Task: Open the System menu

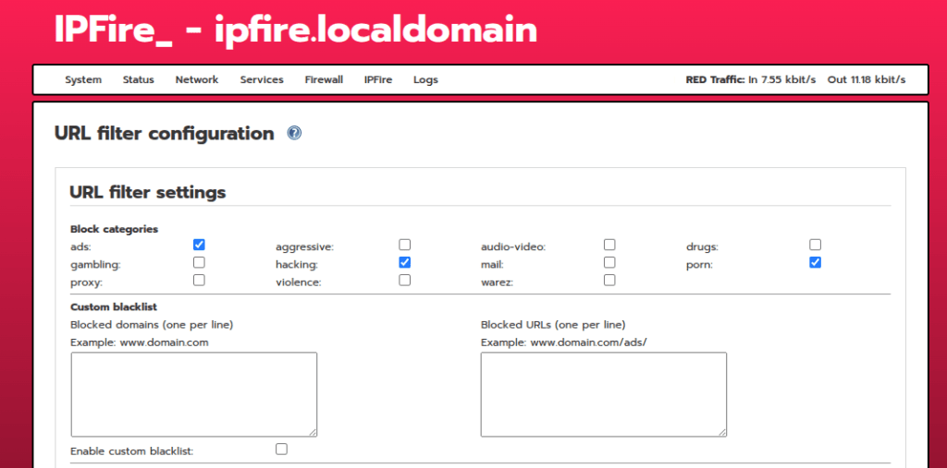Action: (x=83, y=79)
